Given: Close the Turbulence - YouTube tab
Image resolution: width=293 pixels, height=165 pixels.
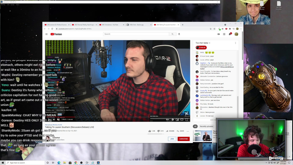Looking at the screenshot, I should (124, 25).
